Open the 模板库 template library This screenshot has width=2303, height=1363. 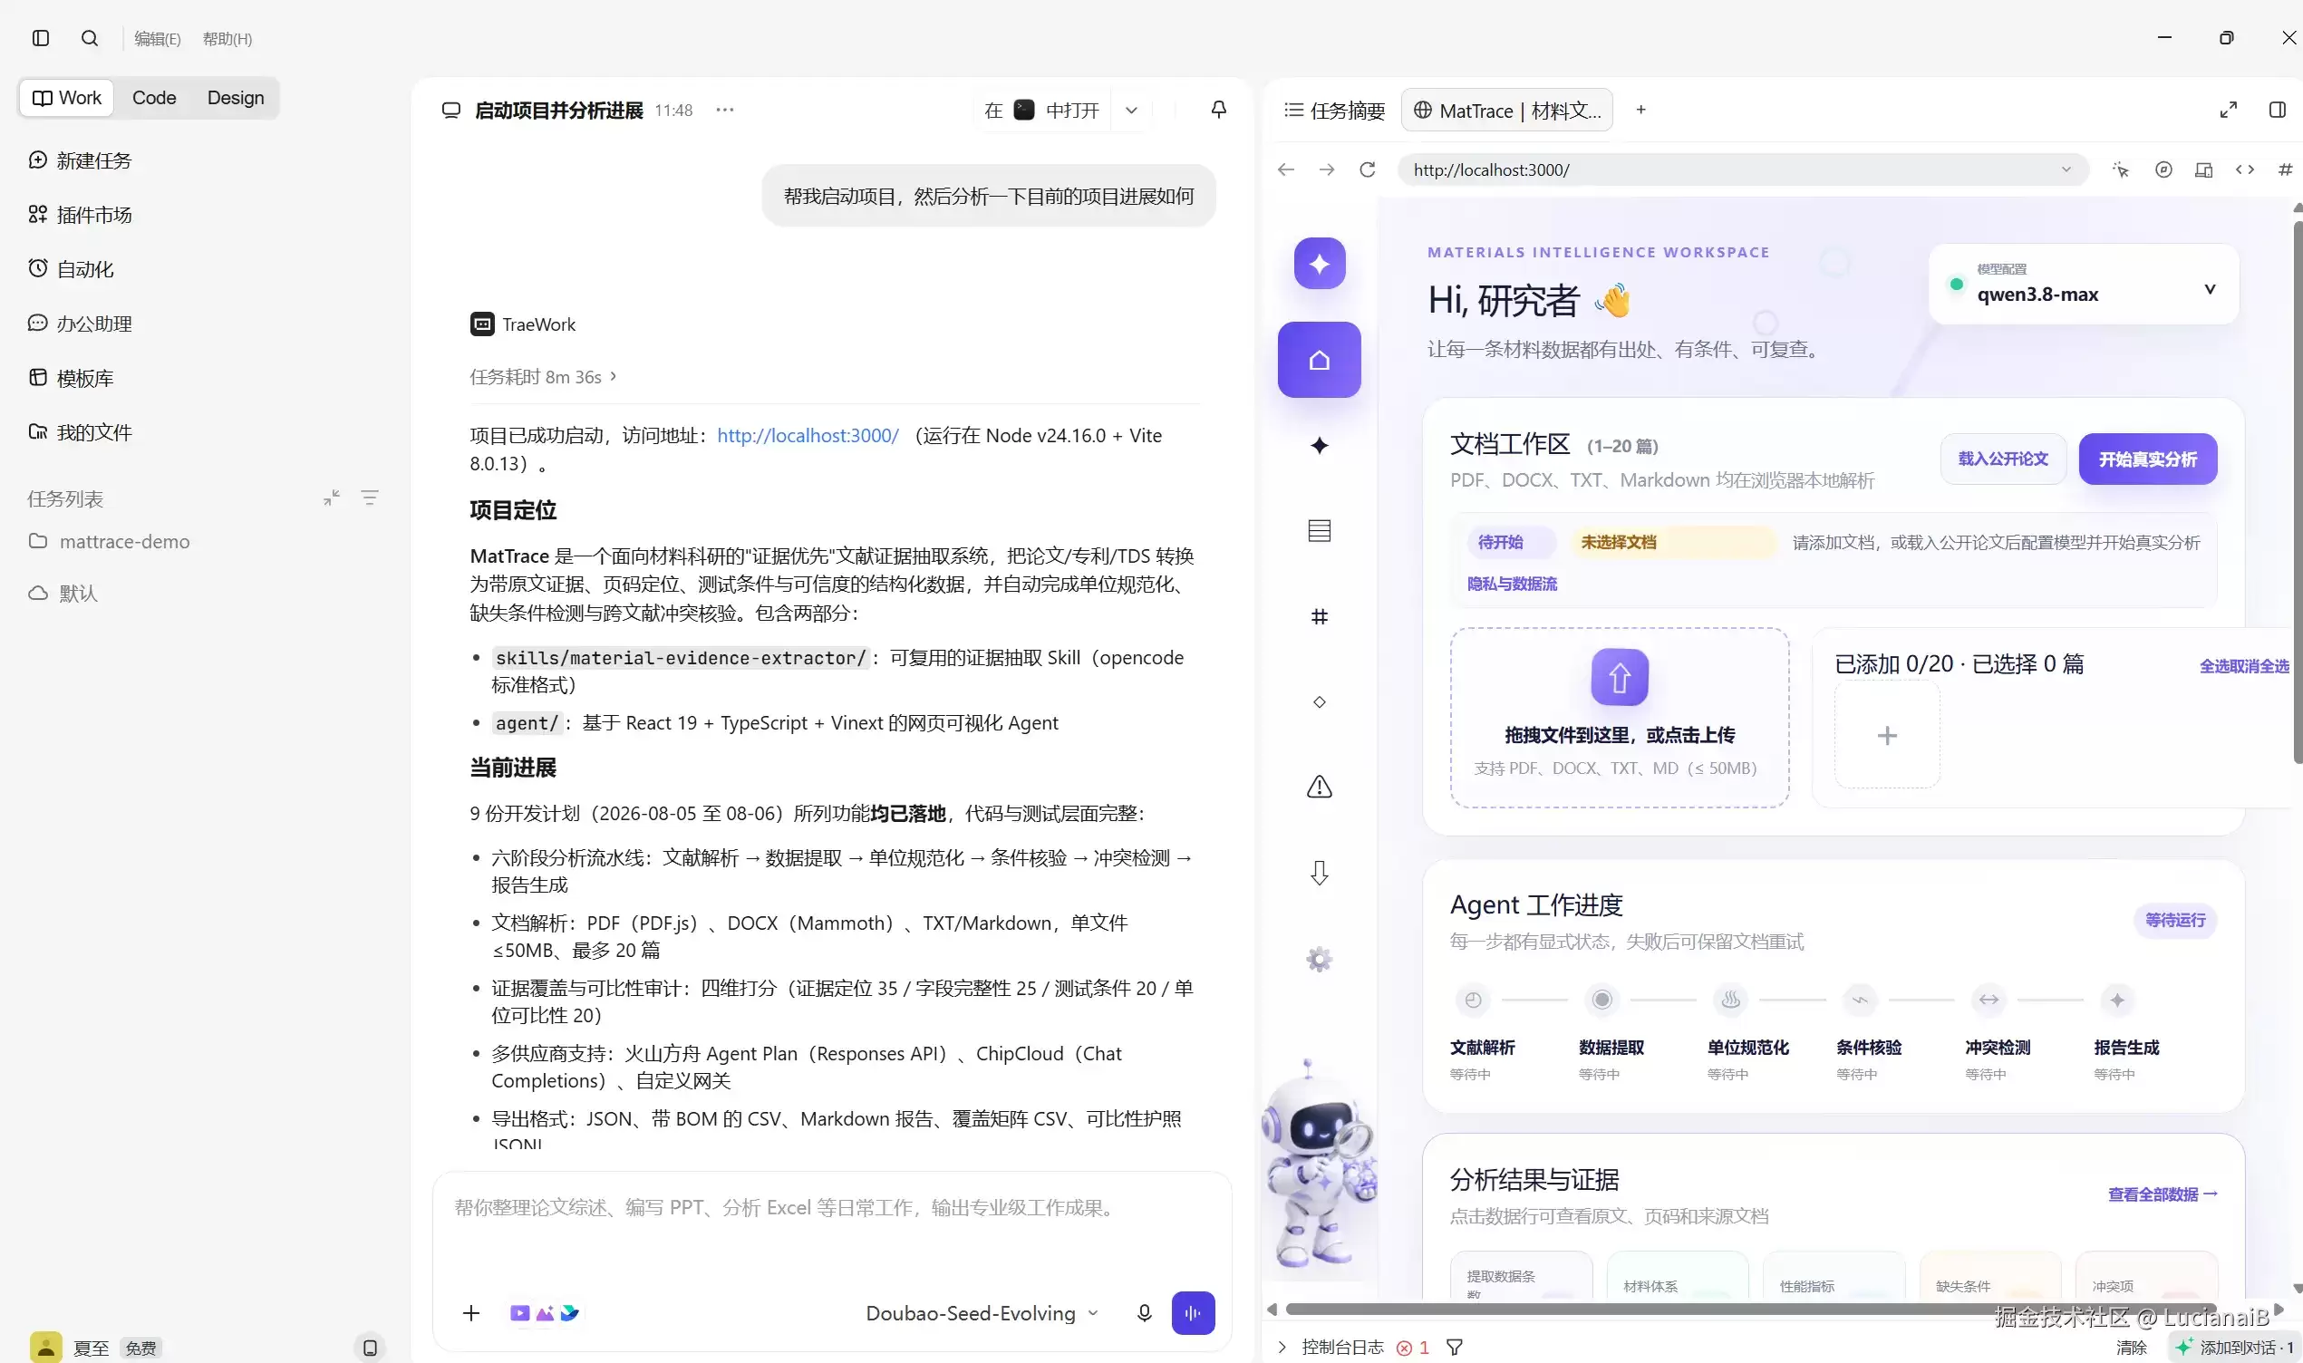click(x=71, y=378)
